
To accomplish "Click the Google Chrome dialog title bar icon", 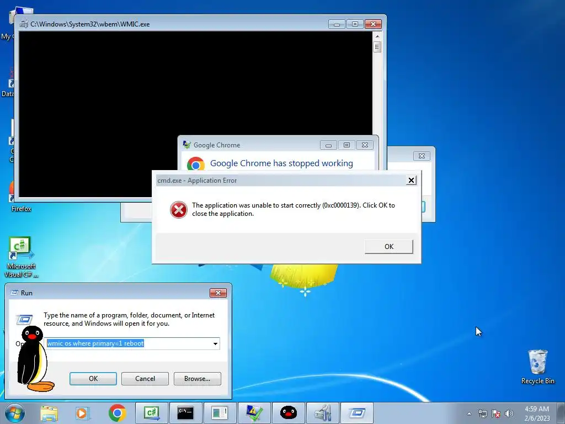I will pyautogui.click(x=186, y=145).
